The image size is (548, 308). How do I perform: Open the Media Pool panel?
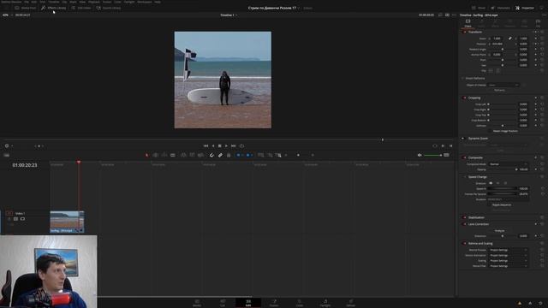click(25, 8)
